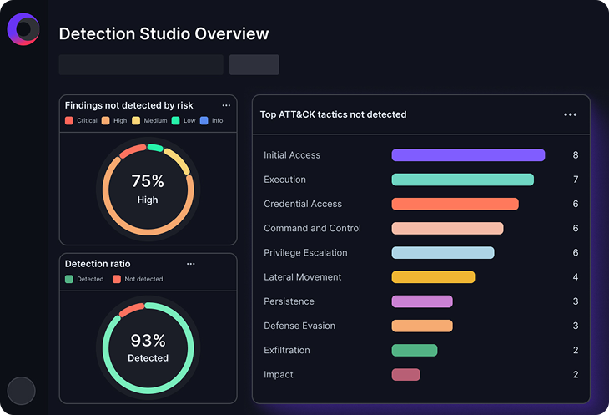This screenshot has height=415, width=609.
Task: Click the Exfiltration label
Action: (x=287, y=350)
